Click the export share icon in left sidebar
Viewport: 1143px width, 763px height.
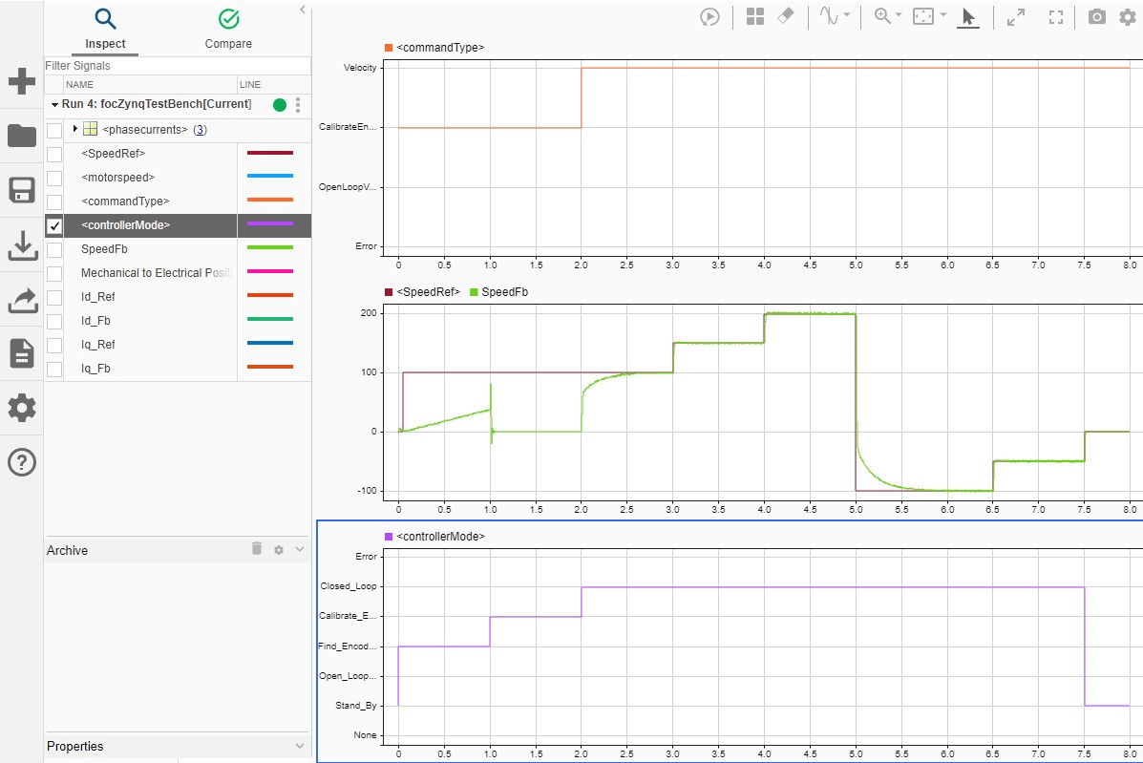pyautogui.click(x=21, y=301)
